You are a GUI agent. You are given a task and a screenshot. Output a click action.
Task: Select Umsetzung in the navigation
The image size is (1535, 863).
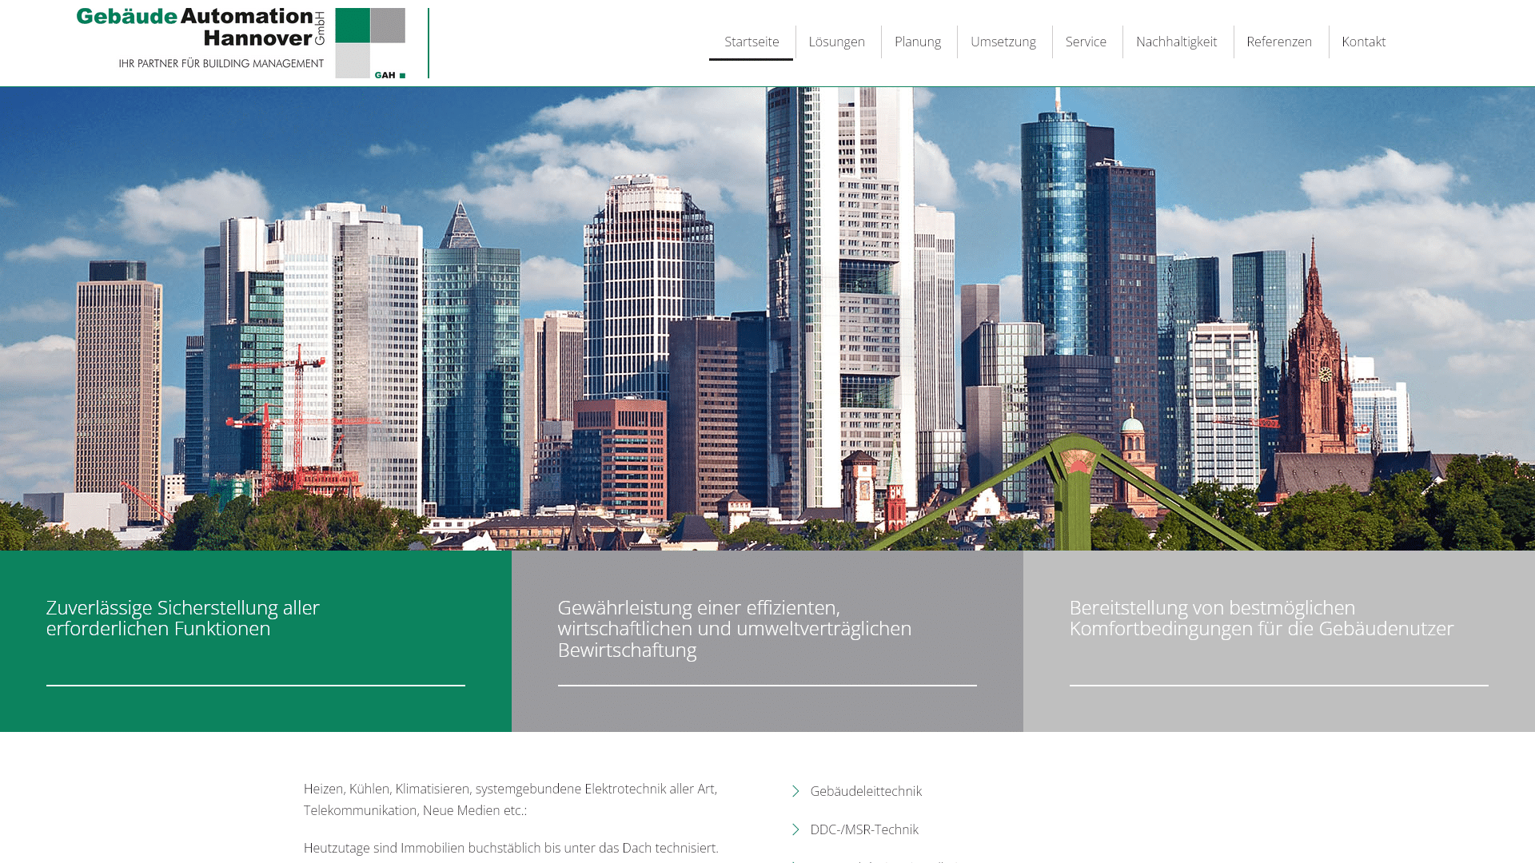point(1003,42)
